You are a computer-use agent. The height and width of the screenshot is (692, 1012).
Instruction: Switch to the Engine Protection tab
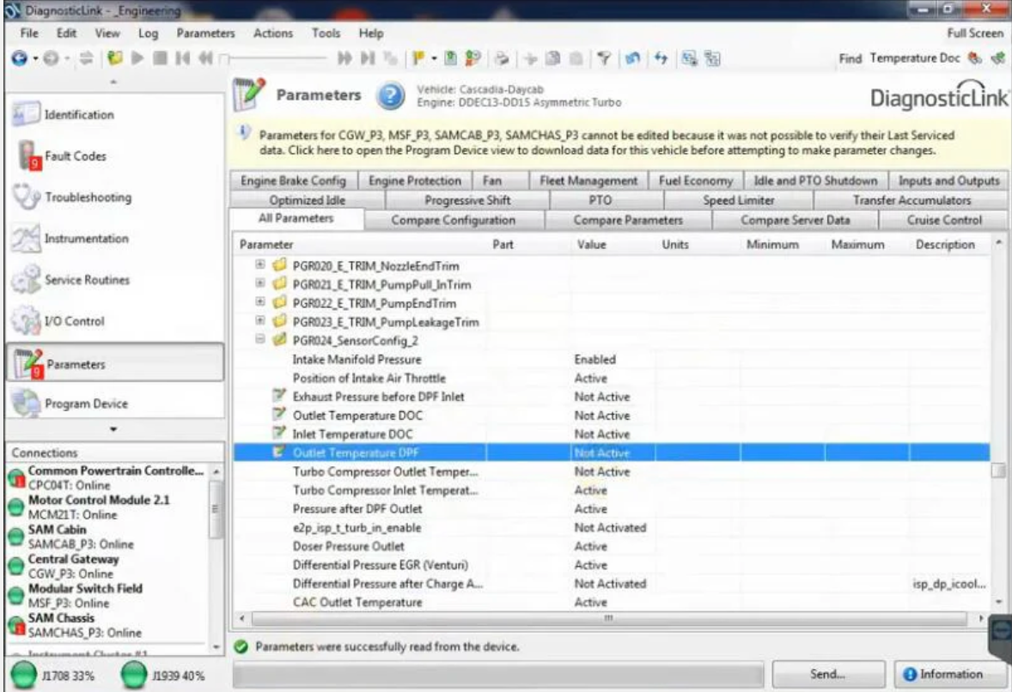(415, 181)
